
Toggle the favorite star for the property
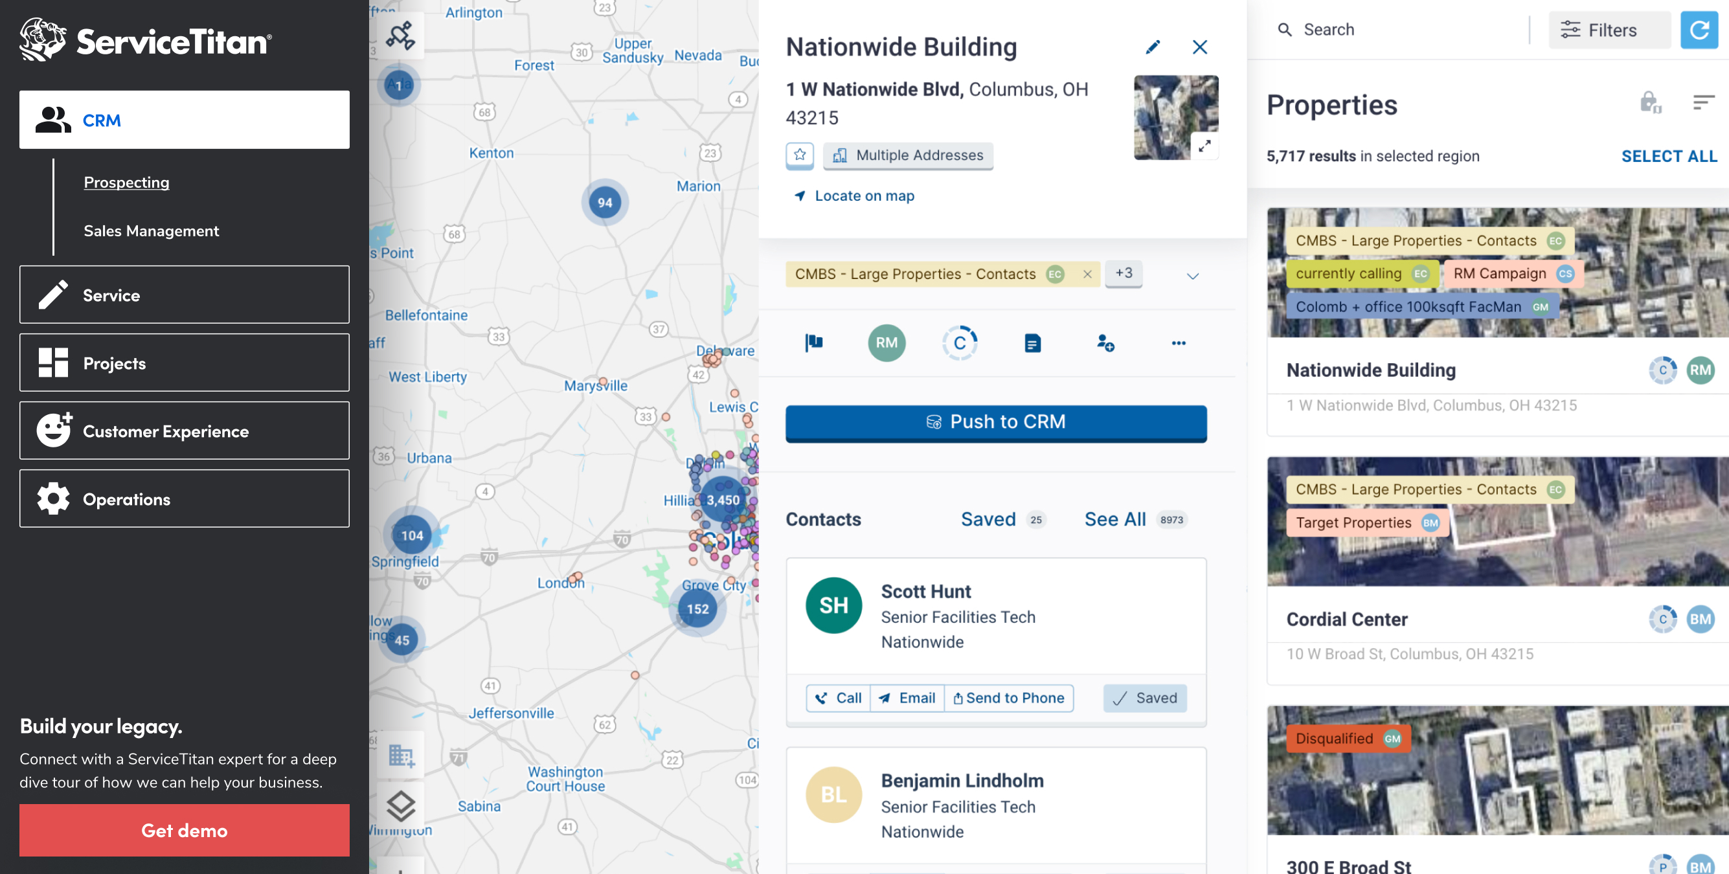coord(799,155)
